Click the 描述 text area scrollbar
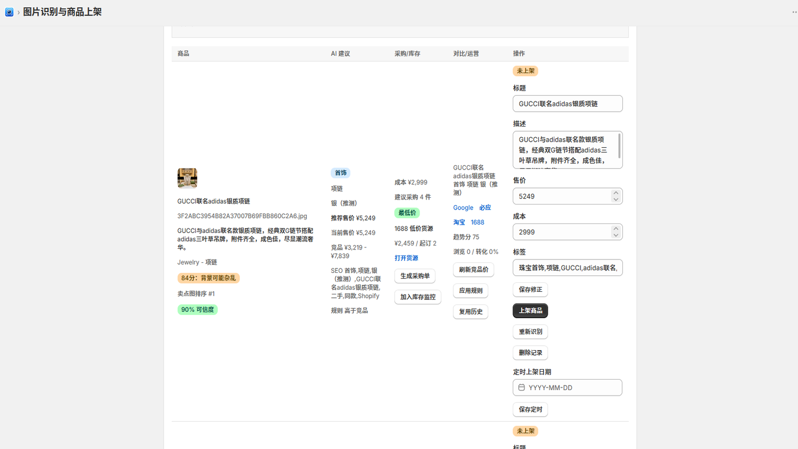This screenshot has height=449, width=798. pos(619,146)
